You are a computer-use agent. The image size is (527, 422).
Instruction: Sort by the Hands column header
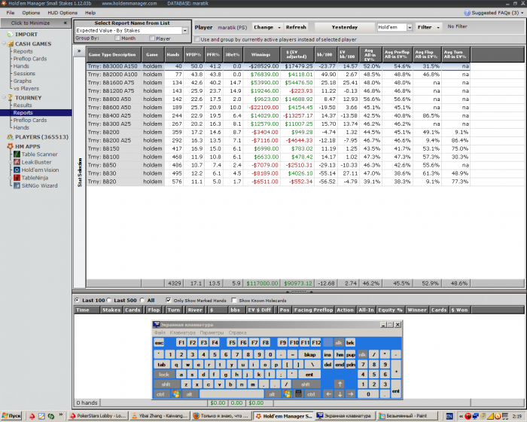(173, 54)
